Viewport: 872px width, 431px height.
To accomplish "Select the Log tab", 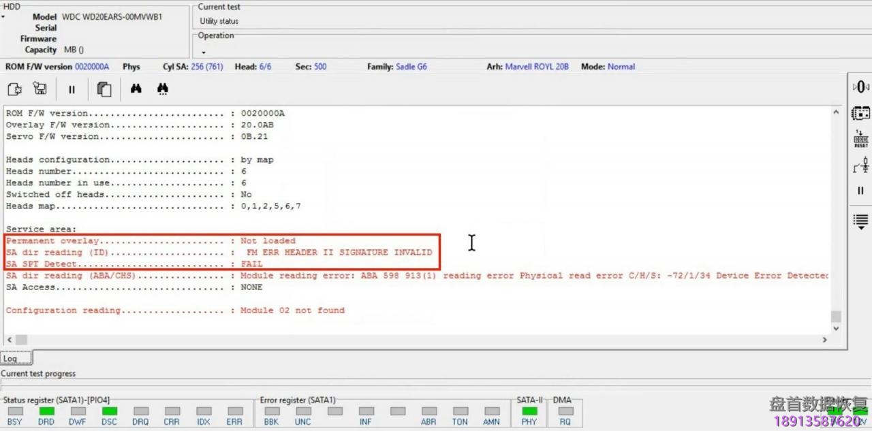I will pyautogui.click(x=10, y=359).
